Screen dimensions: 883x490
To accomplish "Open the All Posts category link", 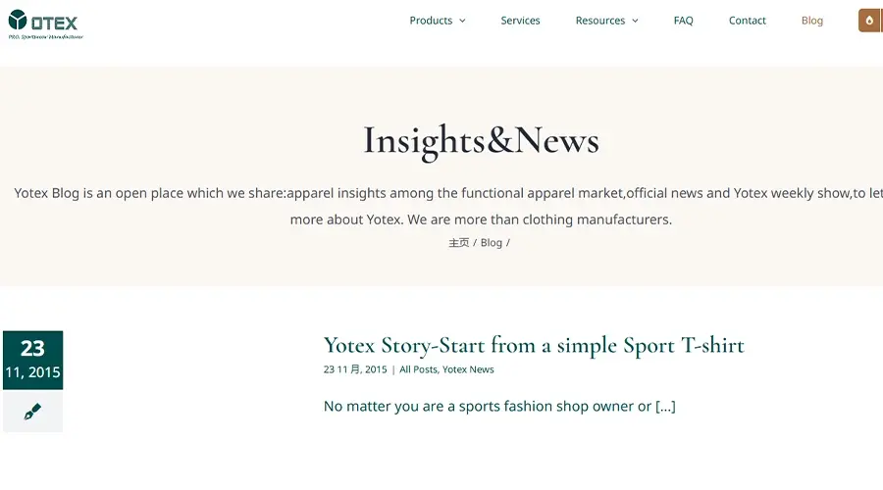I will (x=418, y=369).
